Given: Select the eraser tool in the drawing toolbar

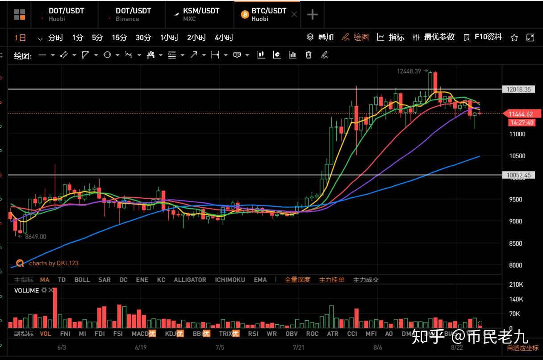Looking at the screenshot, I should (x=325, y=55).
